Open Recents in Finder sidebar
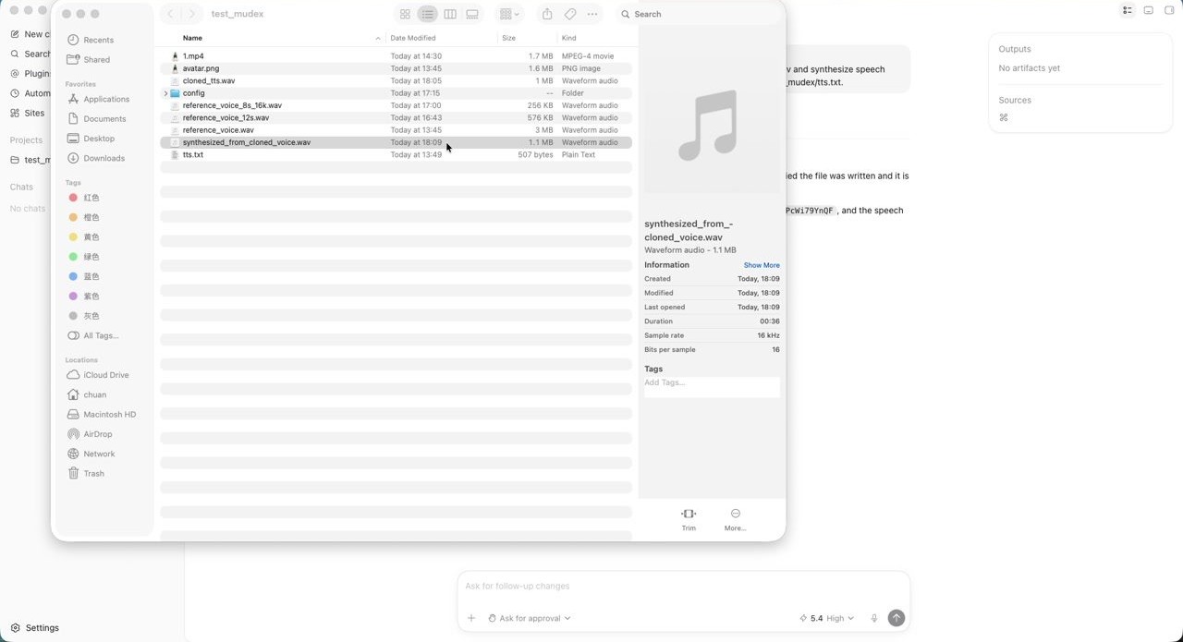The image size is (1183, 642). pos(98,40)
